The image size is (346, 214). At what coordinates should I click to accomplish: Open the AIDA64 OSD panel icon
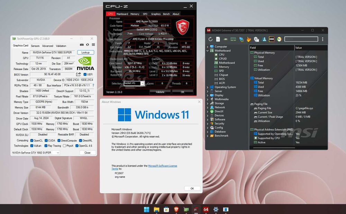coord(271,39)
